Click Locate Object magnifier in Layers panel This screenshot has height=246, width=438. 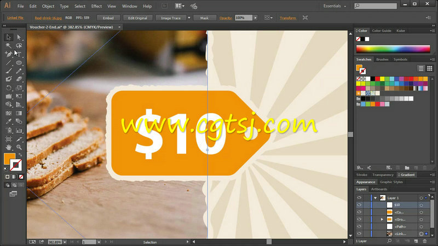coord(389,241)
